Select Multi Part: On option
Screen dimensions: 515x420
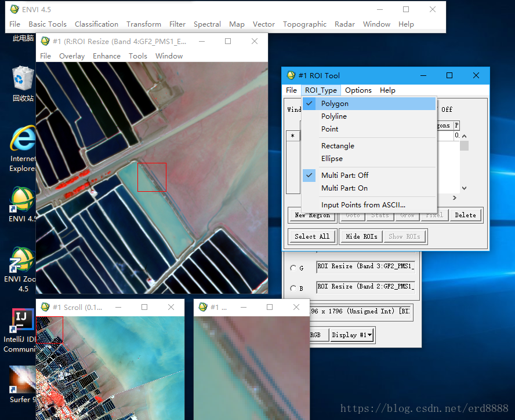(369, 188)
